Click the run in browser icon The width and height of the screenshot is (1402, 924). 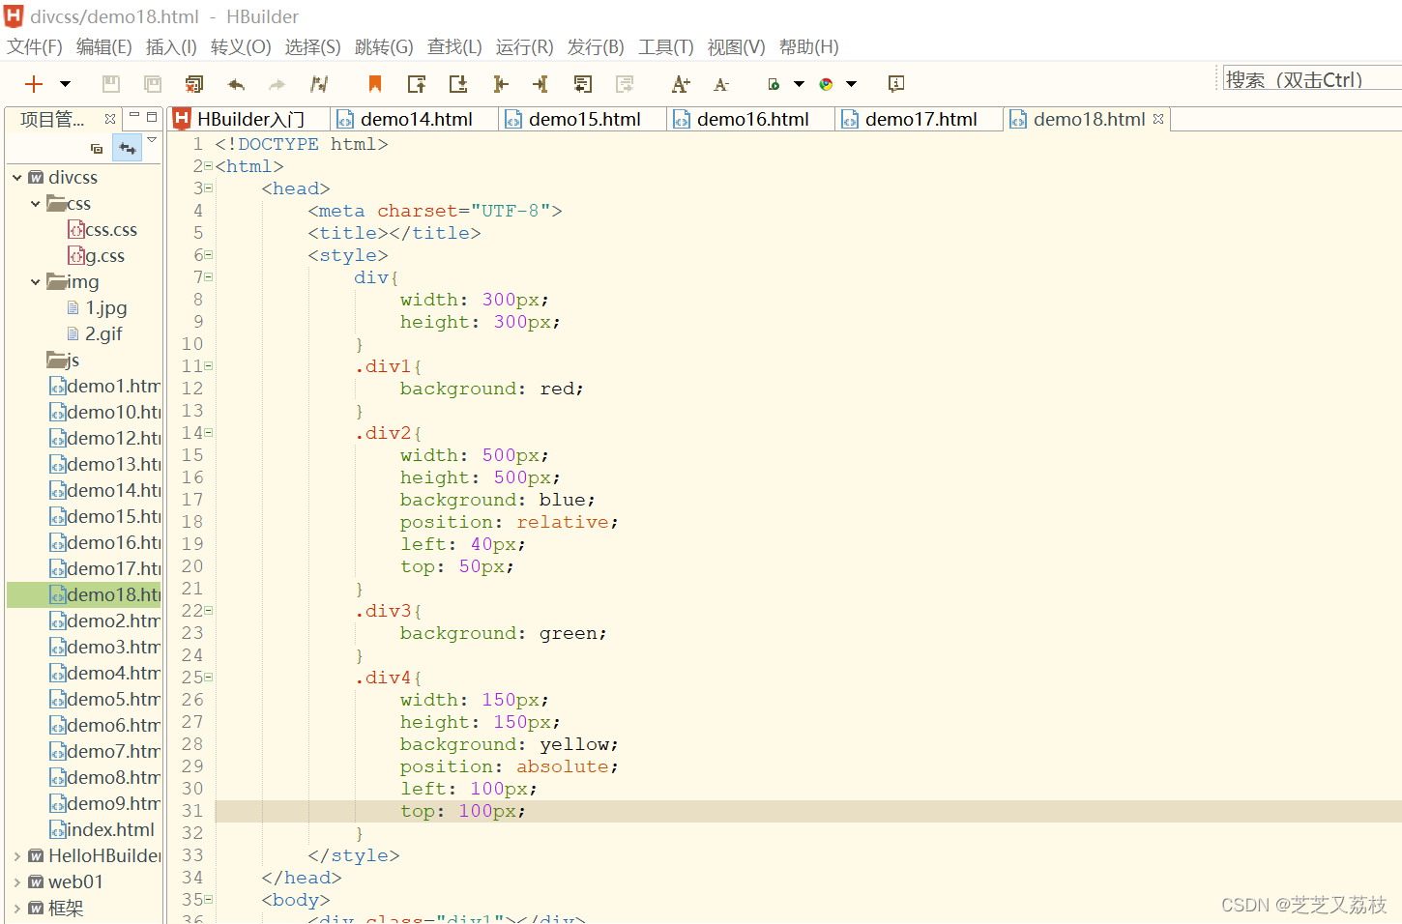774,84
